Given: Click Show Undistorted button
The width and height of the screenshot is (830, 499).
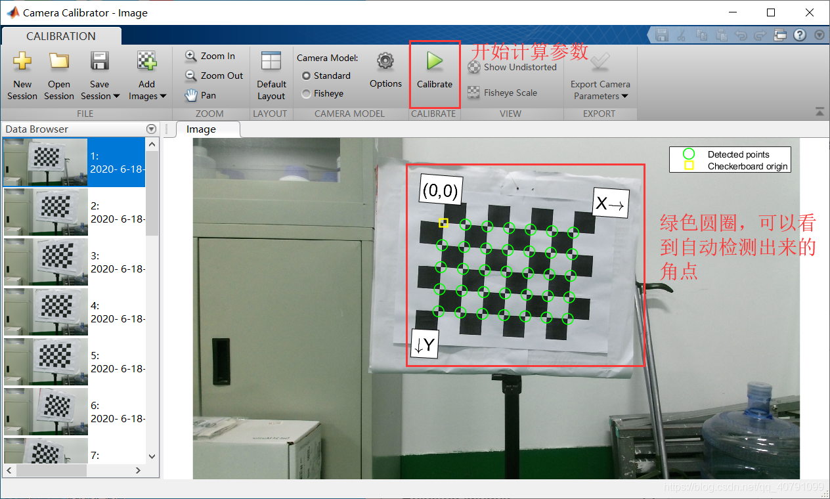Looking at the screenshot, I should pos(512,67).
